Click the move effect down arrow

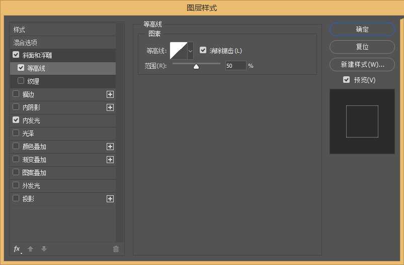click(44, 249)
